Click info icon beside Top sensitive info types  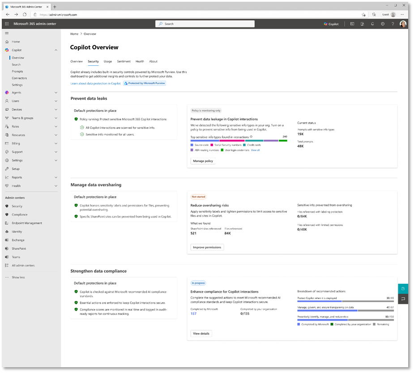251,137
